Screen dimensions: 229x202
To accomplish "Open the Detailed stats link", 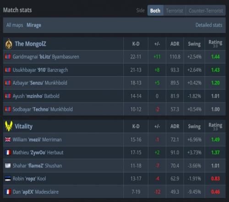I will click(x=209, y=25).
